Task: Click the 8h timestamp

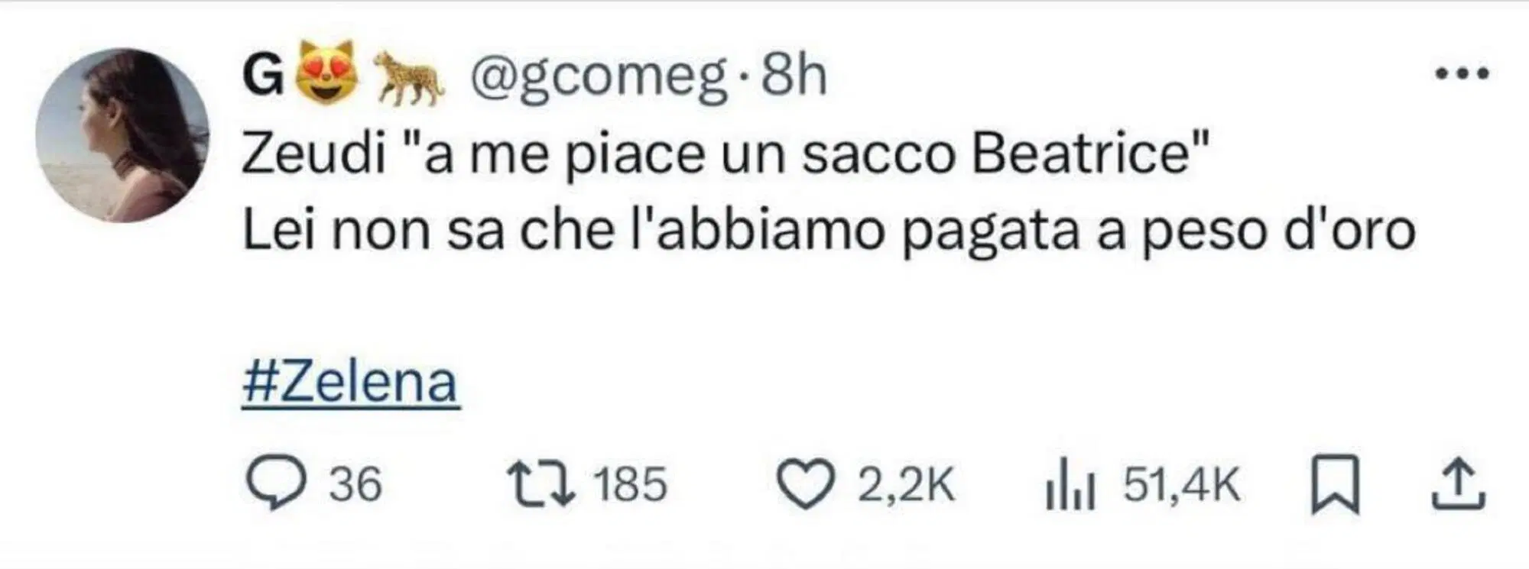Action: click(794, 76)
